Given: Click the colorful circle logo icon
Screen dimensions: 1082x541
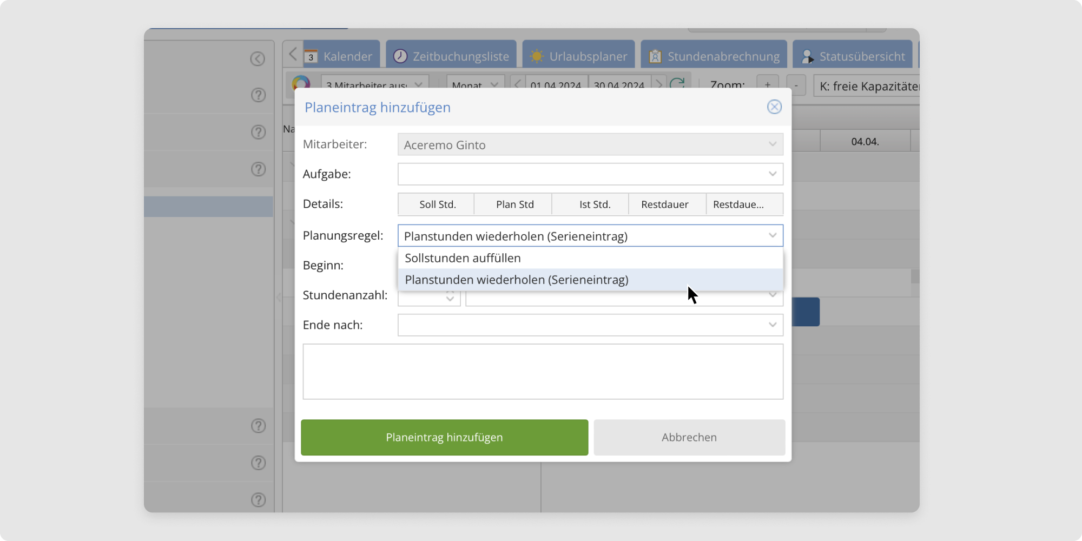Looking at the screenshot, I should pos(301,83).
